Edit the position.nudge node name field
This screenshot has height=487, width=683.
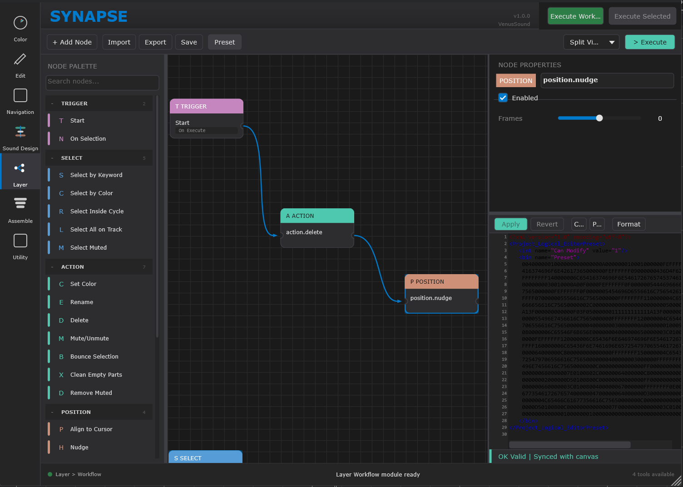(607, 80)
